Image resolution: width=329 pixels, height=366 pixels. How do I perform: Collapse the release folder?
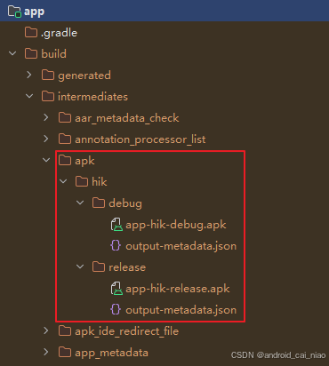point(80,267)
